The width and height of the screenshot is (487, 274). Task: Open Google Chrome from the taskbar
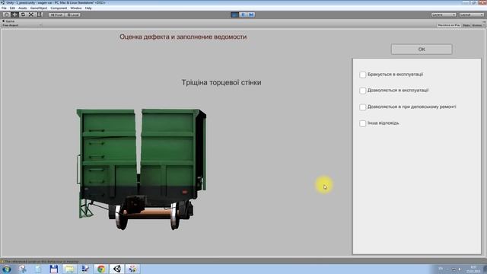101,269
